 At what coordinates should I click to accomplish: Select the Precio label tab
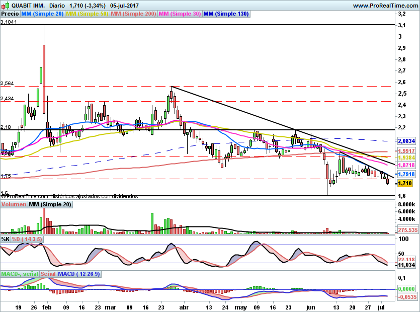pos(10,14)
